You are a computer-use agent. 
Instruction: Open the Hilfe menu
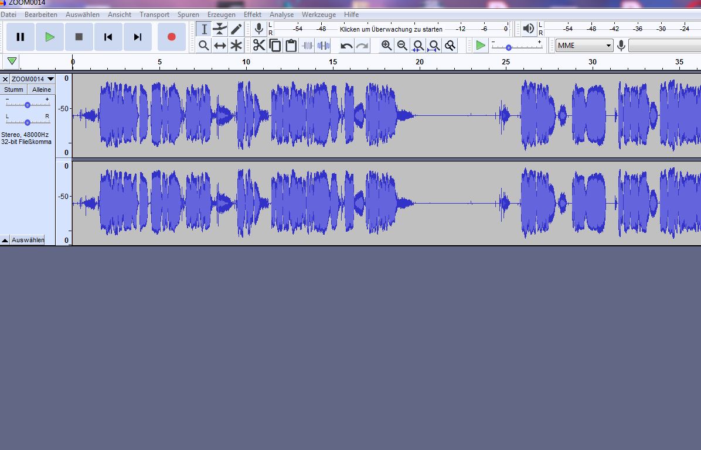tap(352, 15)
